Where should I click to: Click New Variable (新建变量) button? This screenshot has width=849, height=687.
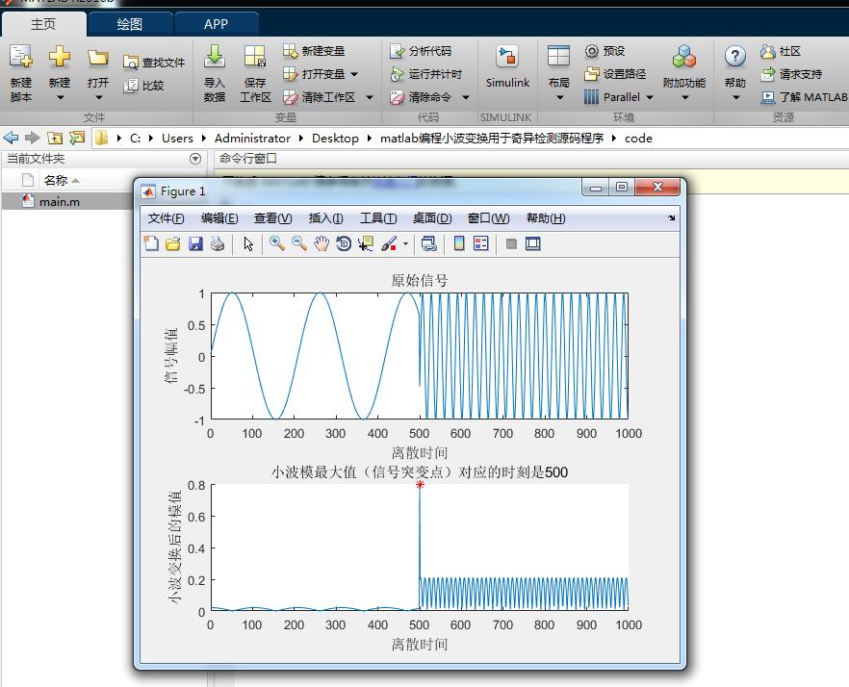[314, 51]
